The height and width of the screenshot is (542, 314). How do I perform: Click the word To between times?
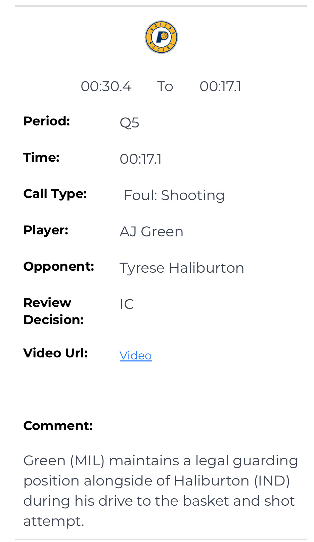pos(165,86)
